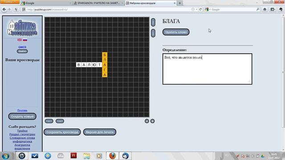Screen dimensions: 285x160
Task: Open the search engine dropdown in the search box
Action: [208, 9]
